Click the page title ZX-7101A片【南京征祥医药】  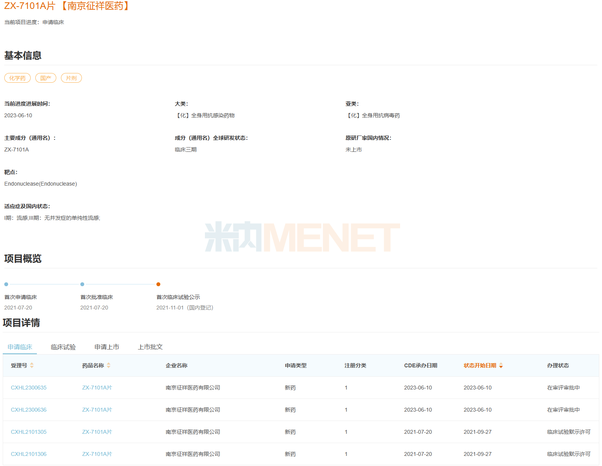[x=68, y=6]
